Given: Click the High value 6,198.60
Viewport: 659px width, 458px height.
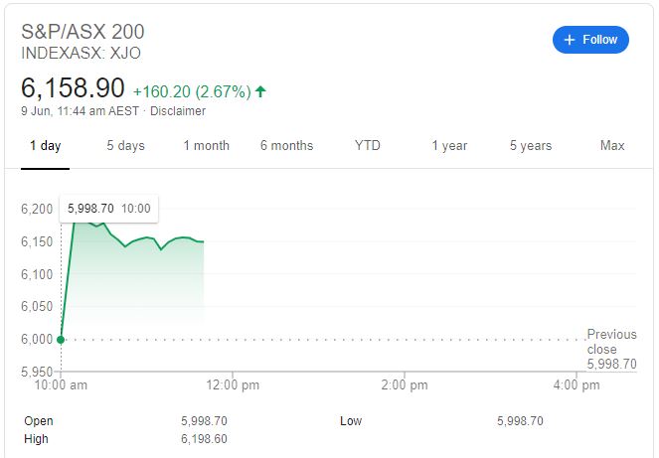Looking at the screenshot, I should coord(204,439).
